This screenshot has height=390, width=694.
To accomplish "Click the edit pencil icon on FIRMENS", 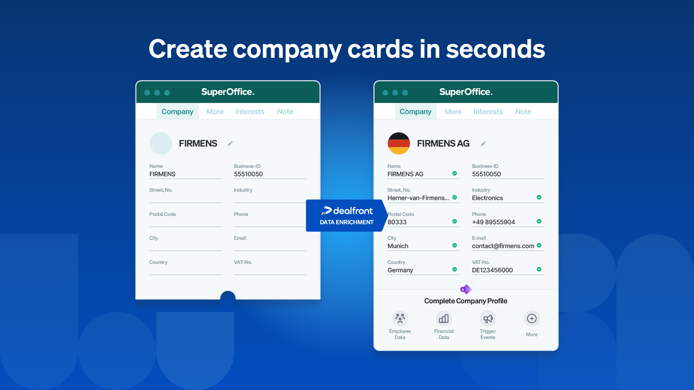I will pyautogui.click(x=230, y=143).
